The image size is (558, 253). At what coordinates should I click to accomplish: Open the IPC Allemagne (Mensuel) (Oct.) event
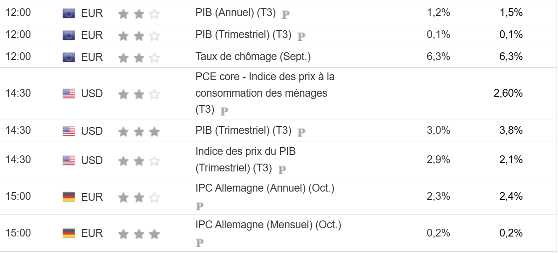pos(268,225)
